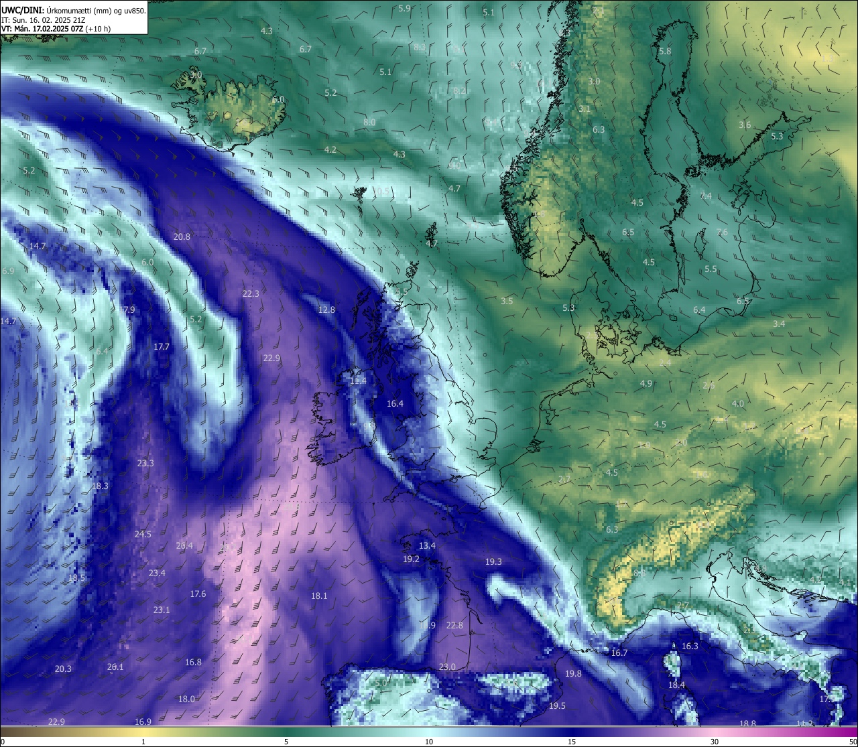Click the colorbar tick label 15
The image size is (858, 747).
tap(572, 742)
